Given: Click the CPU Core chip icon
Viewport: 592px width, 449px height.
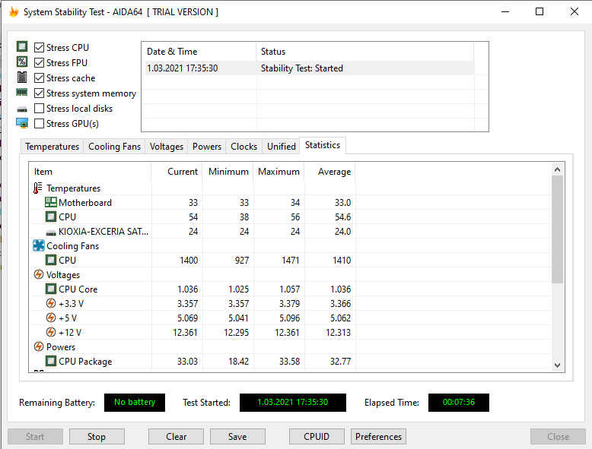Looking at the screenshot, I should pos(50,289).
